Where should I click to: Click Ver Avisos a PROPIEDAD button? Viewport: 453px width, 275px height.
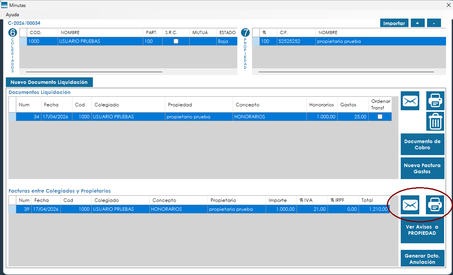tap(422, 230)
